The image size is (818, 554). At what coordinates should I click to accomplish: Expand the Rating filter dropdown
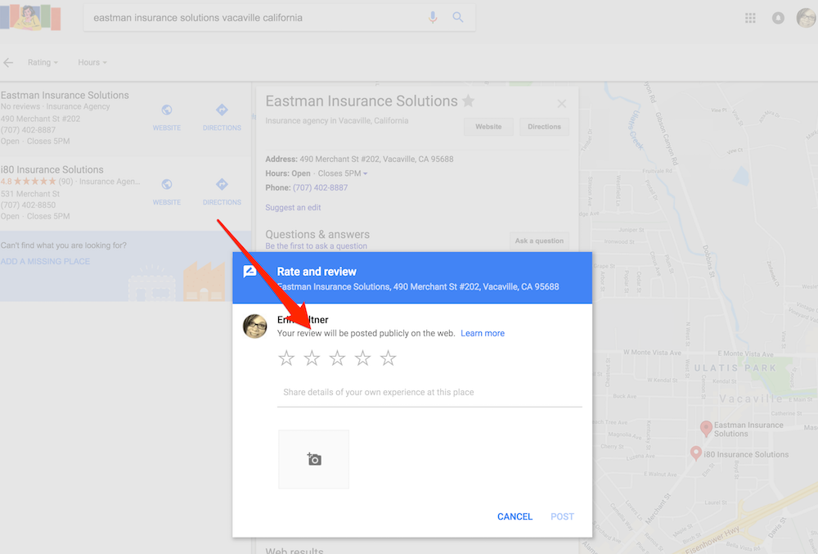point(43,62)
